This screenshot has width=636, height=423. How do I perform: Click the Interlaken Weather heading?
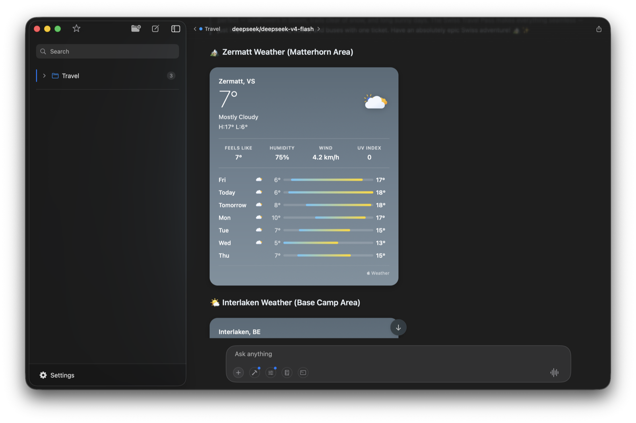291,303
